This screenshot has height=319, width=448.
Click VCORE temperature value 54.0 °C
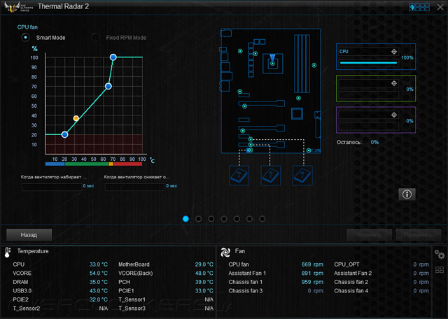(x=99, y=274)
